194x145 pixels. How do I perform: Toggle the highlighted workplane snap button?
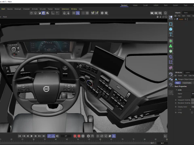click(x=78, y=13)
